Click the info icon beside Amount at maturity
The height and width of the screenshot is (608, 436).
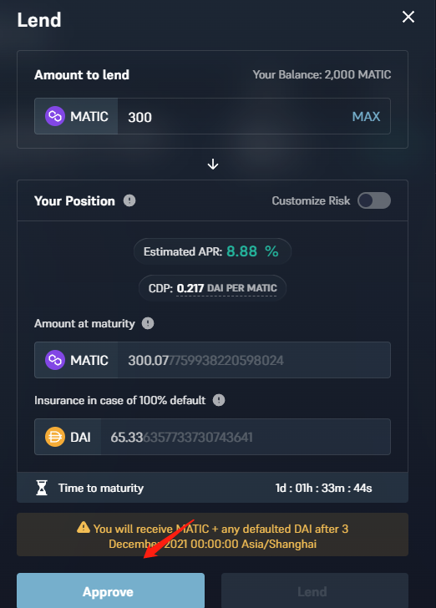148,323
